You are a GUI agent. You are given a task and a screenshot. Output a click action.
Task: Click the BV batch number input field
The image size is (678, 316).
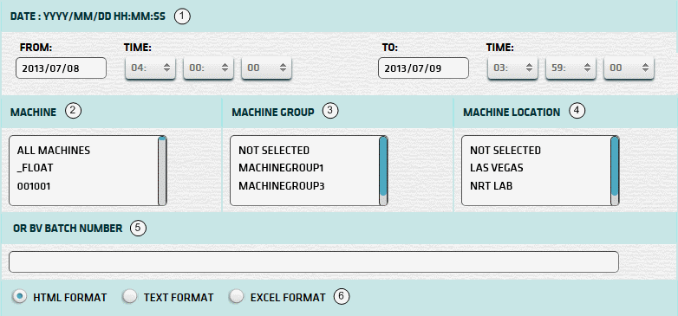tap(314, 261)
